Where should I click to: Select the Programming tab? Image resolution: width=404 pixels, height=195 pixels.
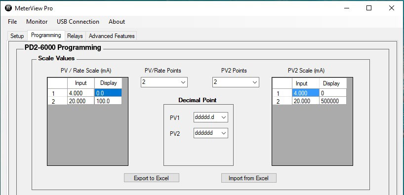(x=46, y=35)
